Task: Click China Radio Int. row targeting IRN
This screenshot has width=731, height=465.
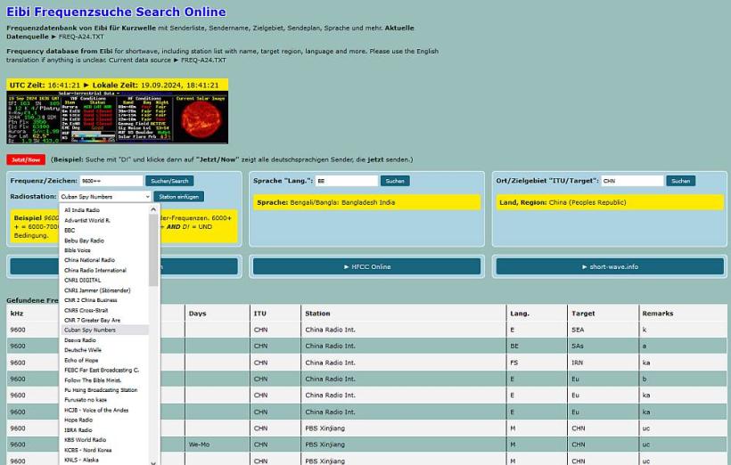Action: click(367, 363)
